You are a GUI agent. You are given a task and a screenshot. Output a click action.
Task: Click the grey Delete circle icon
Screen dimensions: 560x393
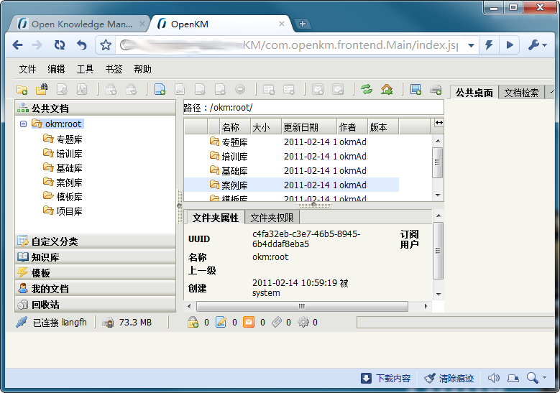pyautogui.click(x=240, y=89)
